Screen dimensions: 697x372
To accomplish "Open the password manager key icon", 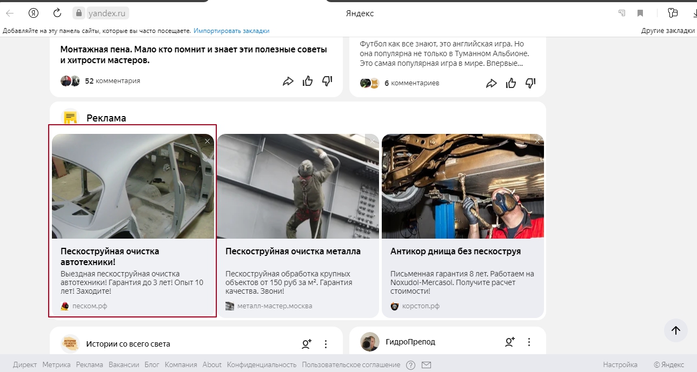I will coord(673,13).
